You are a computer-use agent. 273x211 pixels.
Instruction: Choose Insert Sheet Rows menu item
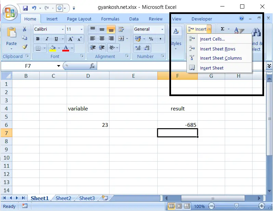pos(219,49)
